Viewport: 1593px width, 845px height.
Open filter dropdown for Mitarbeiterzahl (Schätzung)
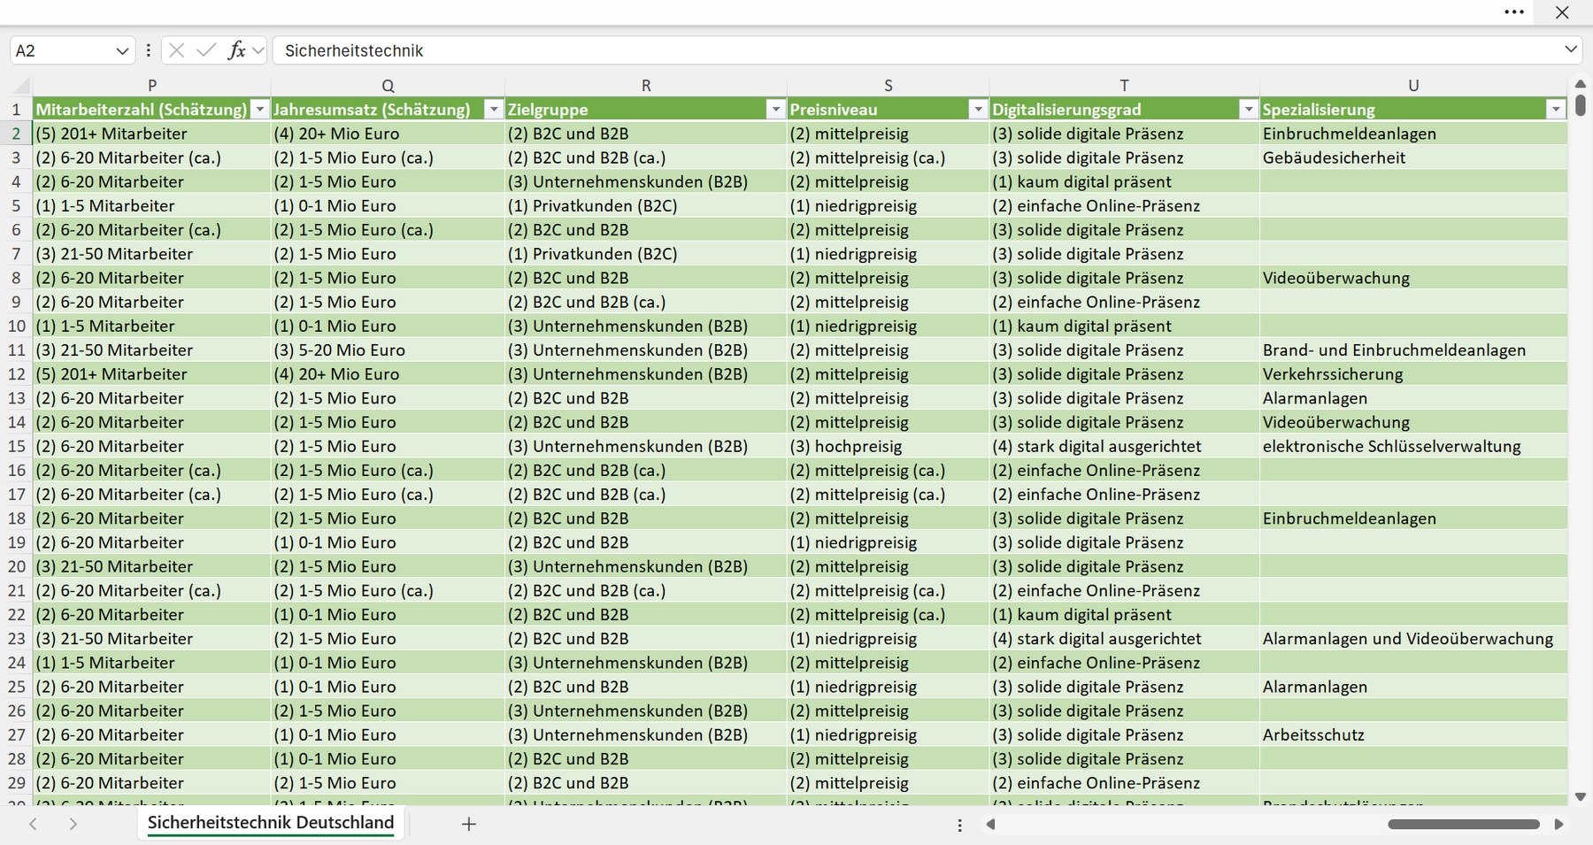[259, 110]
